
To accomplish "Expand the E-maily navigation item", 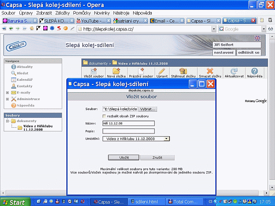I will [x=7, y=93].
